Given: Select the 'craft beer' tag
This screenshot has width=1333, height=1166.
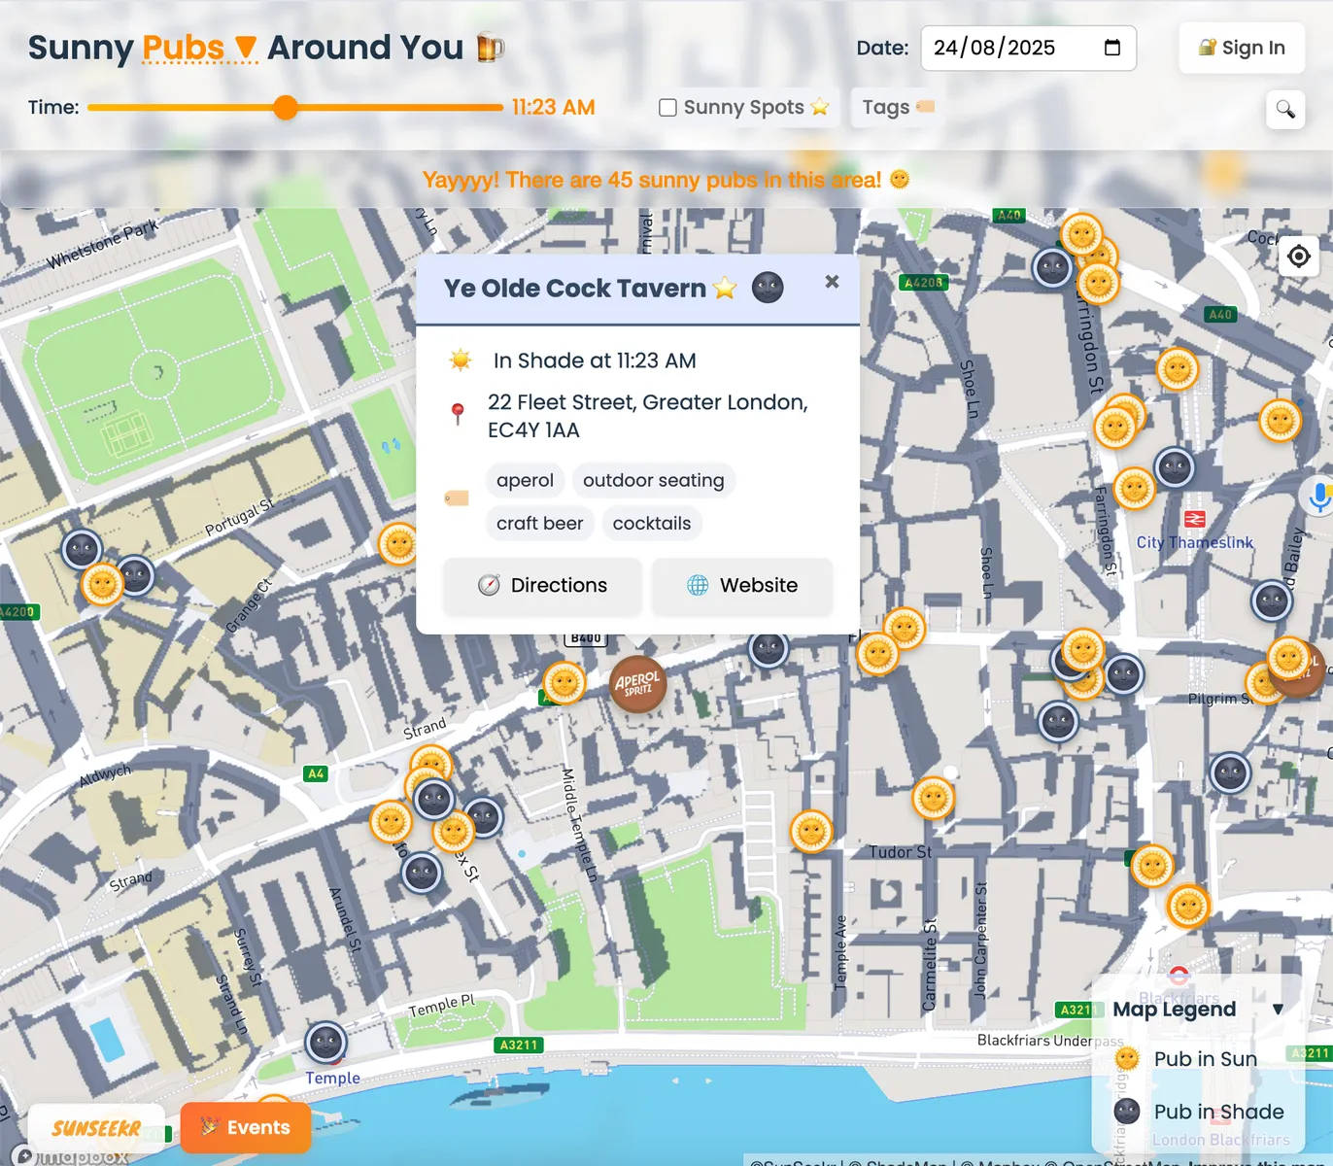Looking at the screenshot, I should (x=539, y=524).
